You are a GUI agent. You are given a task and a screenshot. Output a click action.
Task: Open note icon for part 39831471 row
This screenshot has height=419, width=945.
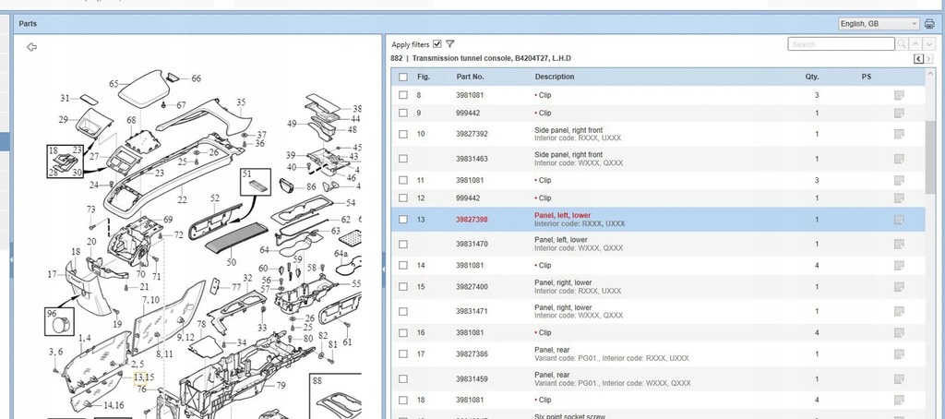click(899, 312)
